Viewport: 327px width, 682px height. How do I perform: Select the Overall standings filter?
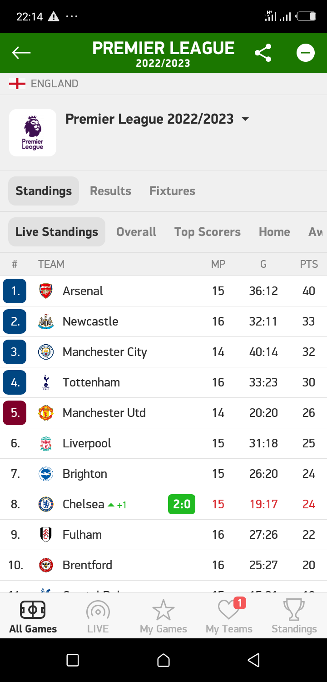[136, 232]
